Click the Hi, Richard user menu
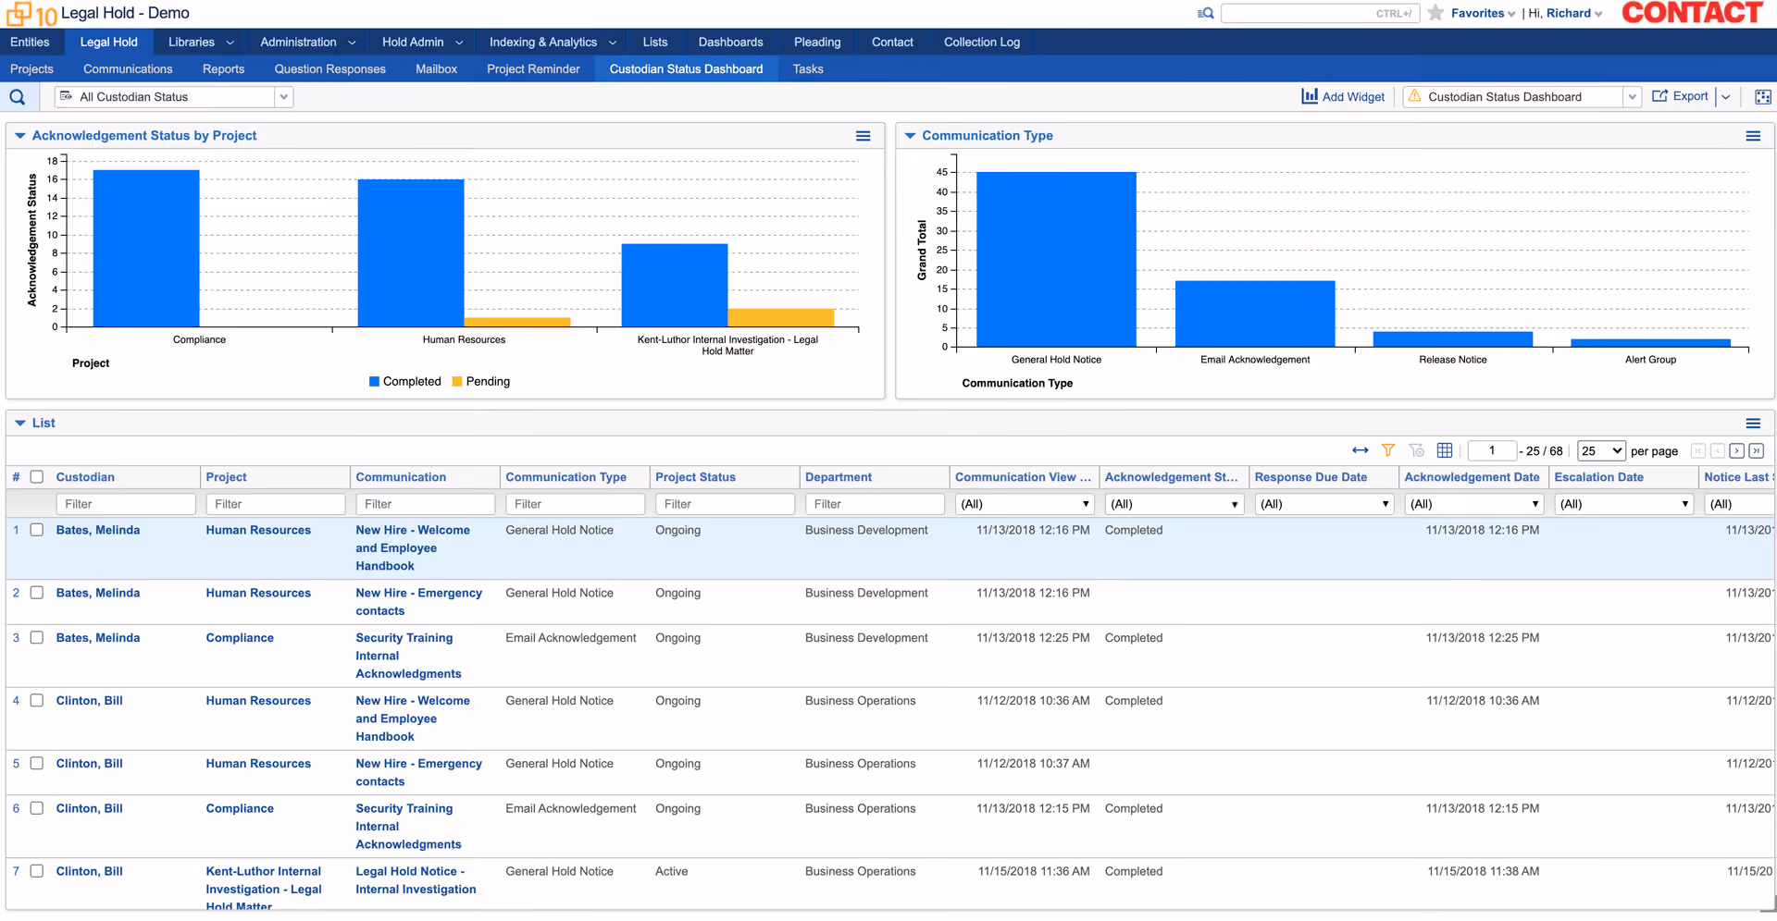This screenshot has height=921, width=1777. (1566, 13)
